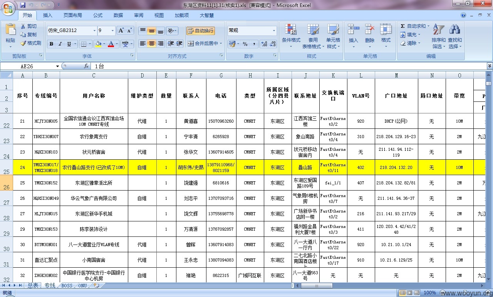The image size is (493, 297).
Task: Align text right
Action: (x=161, y=44)
